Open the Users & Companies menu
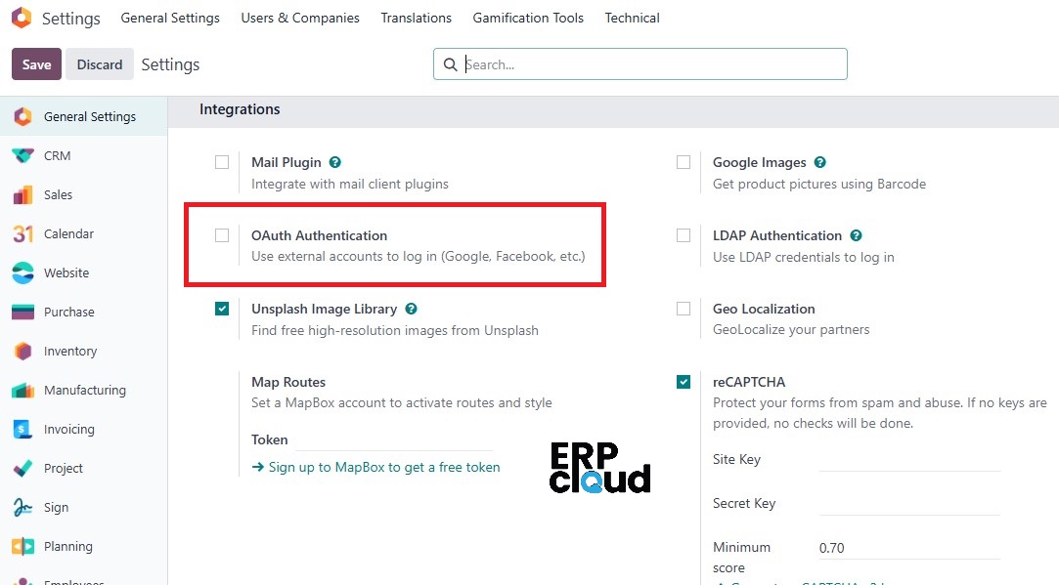1059x585 pixels. coord(300,18)
